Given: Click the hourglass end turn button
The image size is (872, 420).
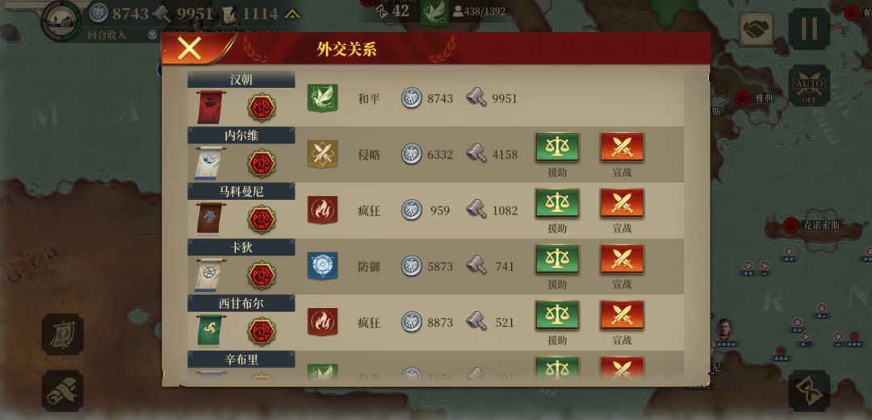Looking at the screenshot, I should pos(809,390).
